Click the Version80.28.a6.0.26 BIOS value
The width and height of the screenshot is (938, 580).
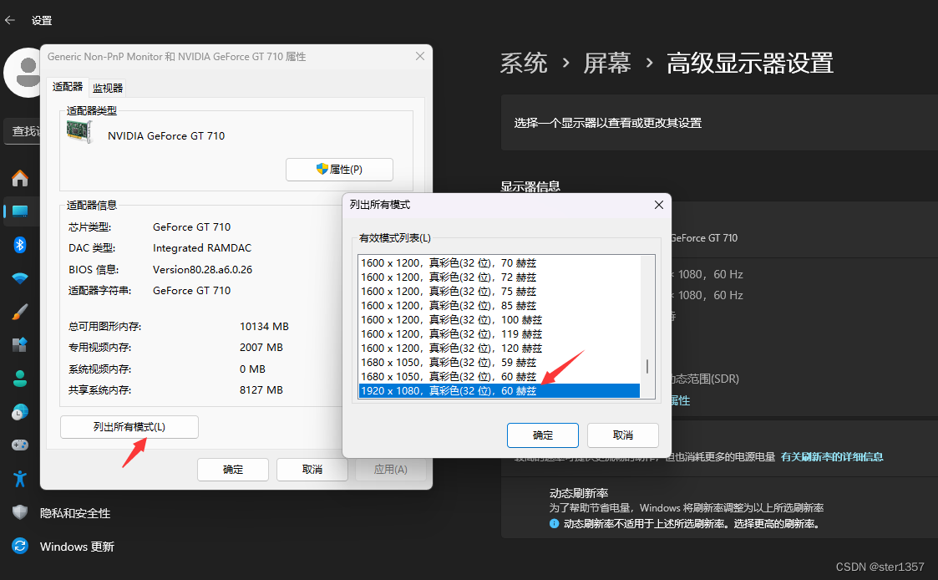202,269
